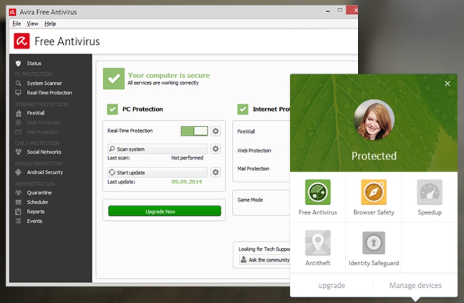Open the Antitheft map pin icon
The height and width of the screenshot is (303, 464).
pos(318,243)
